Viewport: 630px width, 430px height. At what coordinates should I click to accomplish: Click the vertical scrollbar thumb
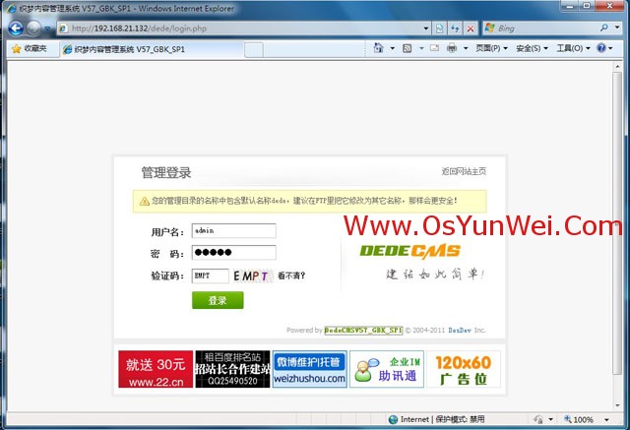617,223
